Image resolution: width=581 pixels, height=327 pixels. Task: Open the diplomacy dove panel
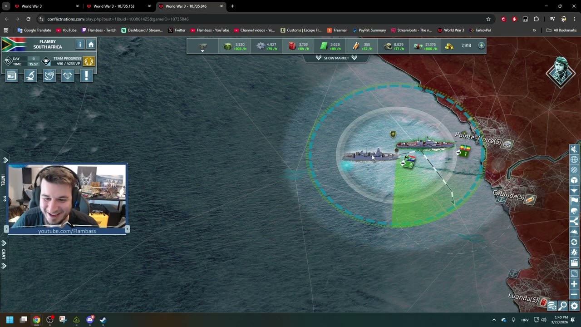[49, 76]
